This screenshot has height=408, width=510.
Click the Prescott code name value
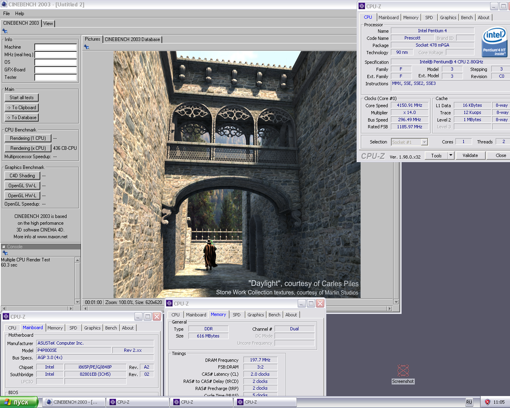pos(412,38)
